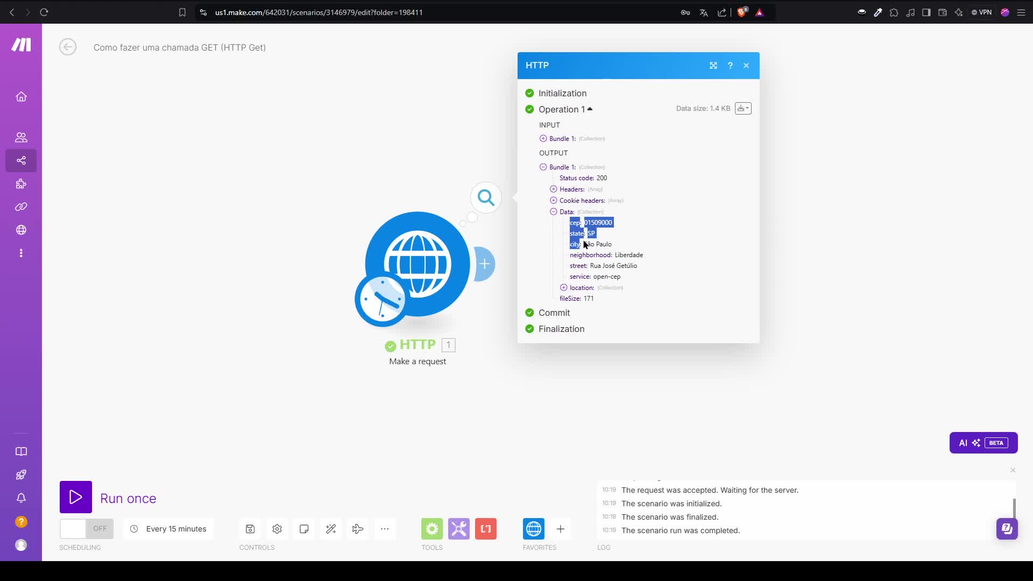
Task: Click the AI BETA assistant button
Action: pyautogui.click(x=983, y=443)
